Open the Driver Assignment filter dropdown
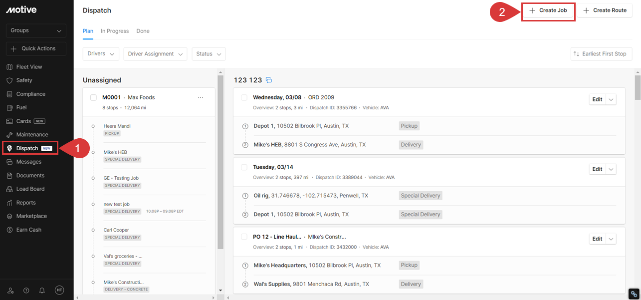The width and height of the screenshot is (641, 300). point(155,54)
